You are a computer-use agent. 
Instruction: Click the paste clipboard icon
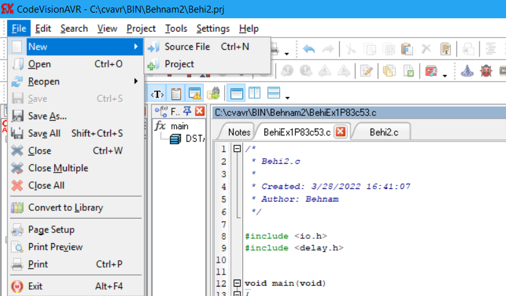click(407, 49)
